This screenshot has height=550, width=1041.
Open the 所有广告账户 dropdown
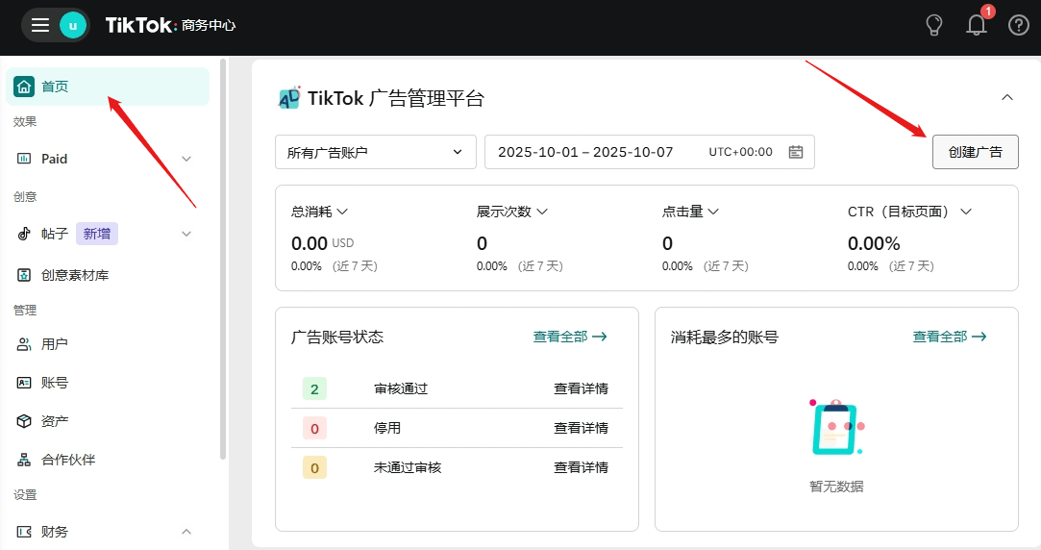[x=375, y=152]
